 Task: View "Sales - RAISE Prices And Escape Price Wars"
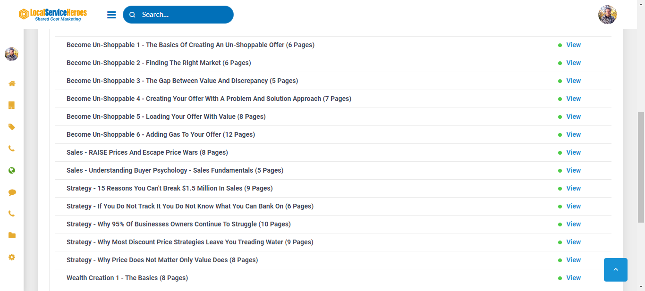(573, 152)
